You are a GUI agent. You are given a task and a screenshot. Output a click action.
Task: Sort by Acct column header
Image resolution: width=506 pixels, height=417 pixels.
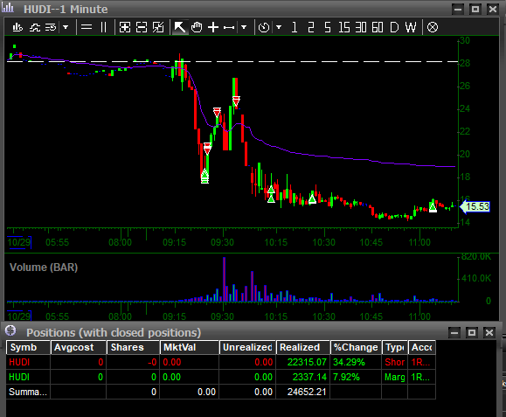(x=422, y=347)
